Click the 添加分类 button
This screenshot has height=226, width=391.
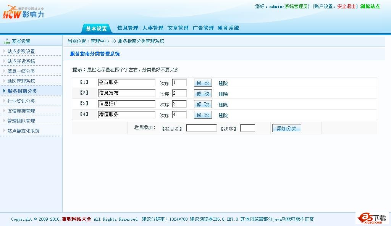pos(286,128)
